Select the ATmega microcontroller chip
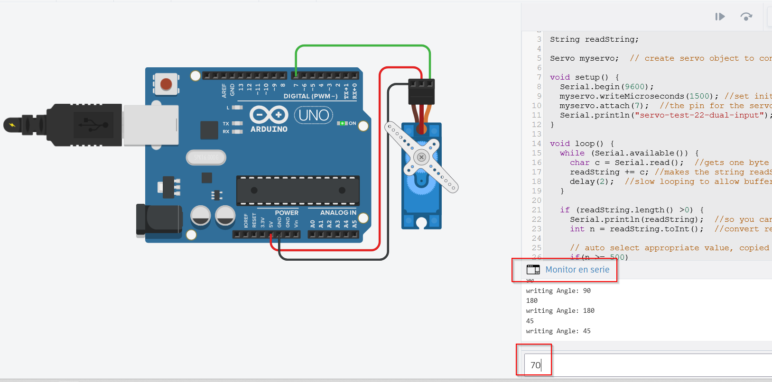Viewport: 772px width, 382px height. click(x=298, y=191)
